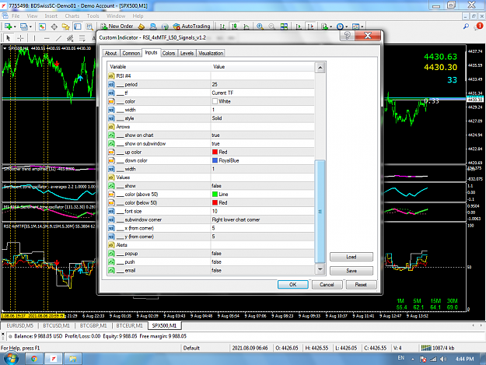Click the zoom in magnifier icon
Image resolution: width=486 pixels, height=365 pixels.
pos(260,26)
